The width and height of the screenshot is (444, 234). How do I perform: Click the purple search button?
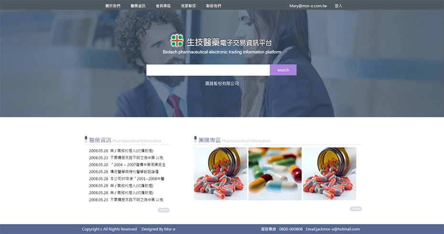click(283, 70)
